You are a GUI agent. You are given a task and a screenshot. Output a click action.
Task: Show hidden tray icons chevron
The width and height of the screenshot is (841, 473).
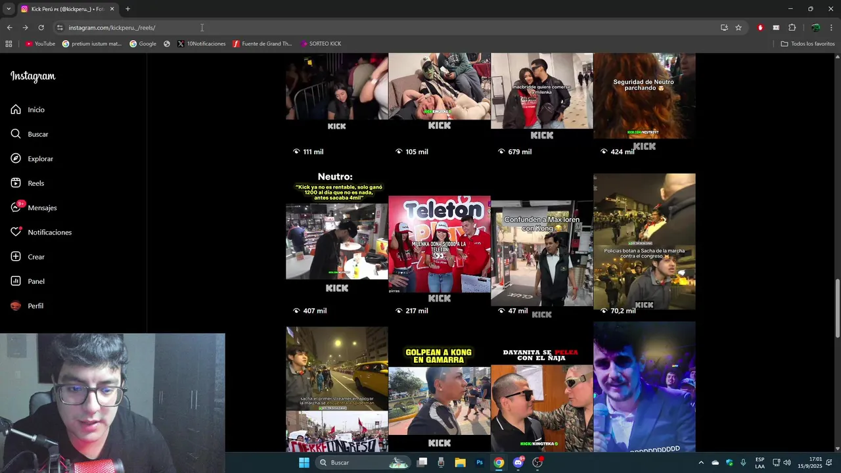(x=700, y=462)
